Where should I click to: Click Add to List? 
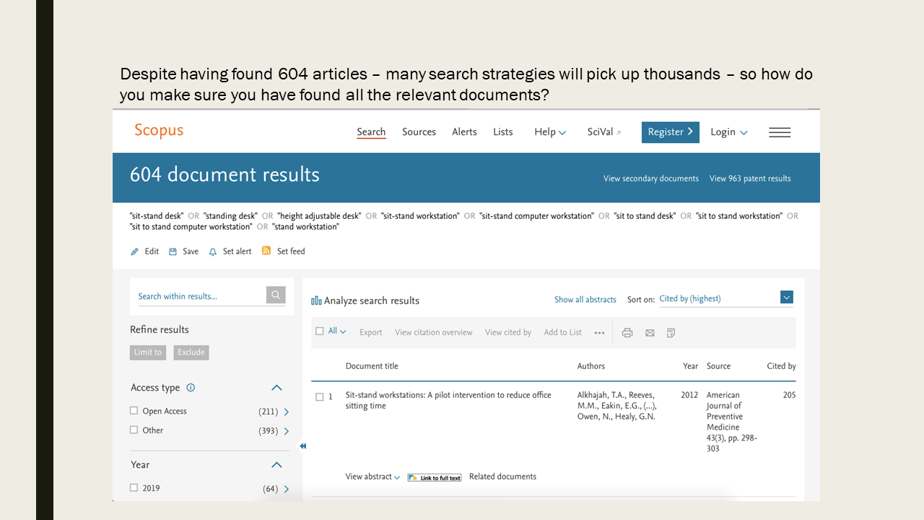click(563, 332)
